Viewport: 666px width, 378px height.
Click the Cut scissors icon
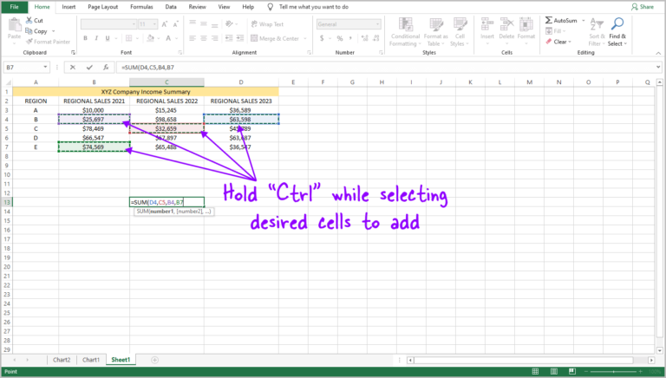(x=29, y=21)
